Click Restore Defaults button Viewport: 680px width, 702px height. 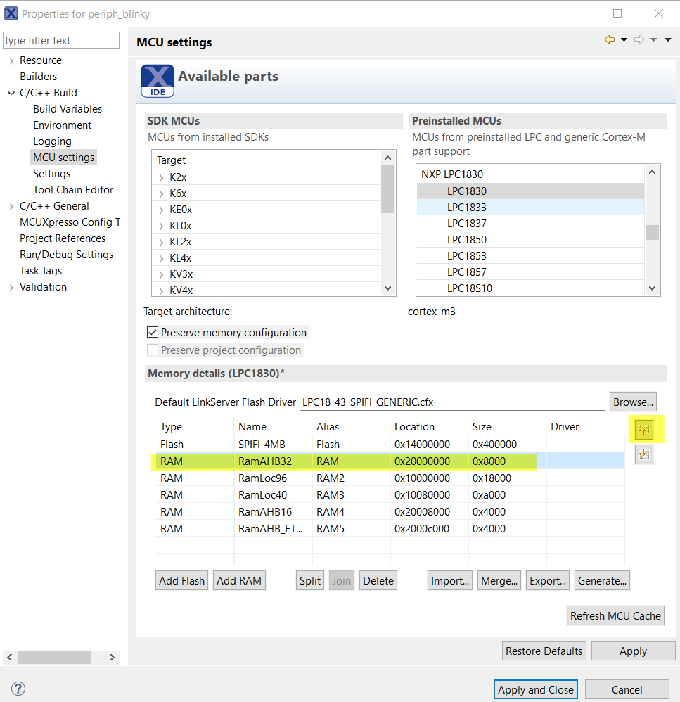tap(544, 651)
